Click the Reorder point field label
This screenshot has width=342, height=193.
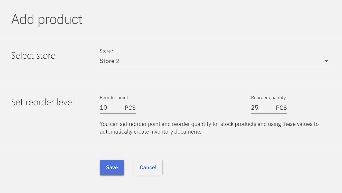pyautogui.click(x=114, y=98)
